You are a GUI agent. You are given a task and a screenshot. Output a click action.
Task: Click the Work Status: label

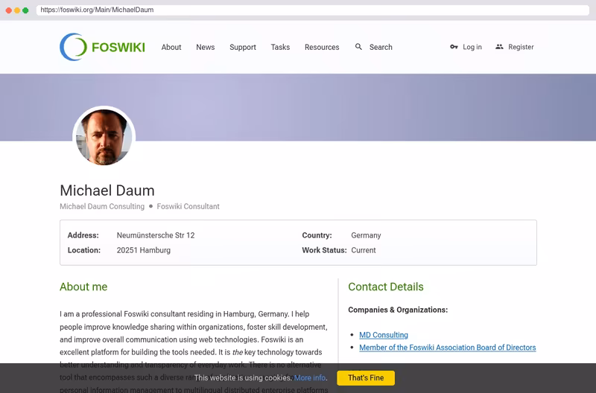point(324,250)
